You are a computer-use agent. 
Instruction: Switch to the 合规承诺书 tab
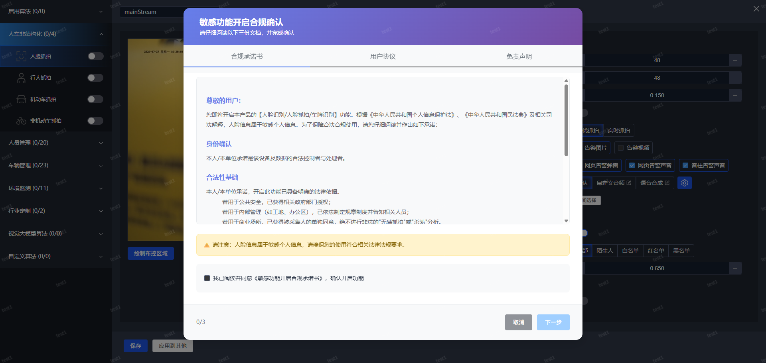coord(247,56)
